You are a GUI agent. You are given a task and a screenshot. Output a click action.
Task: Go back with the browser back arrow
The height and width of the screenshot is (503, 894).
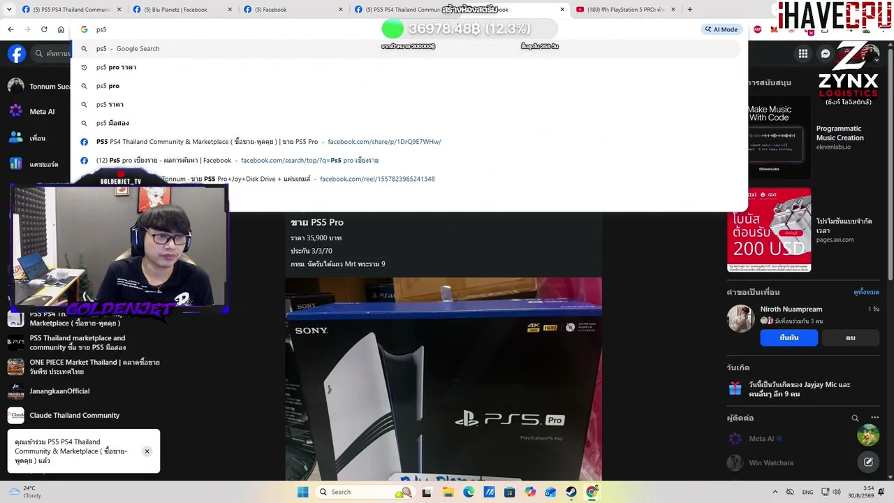(x=10, y=29)
